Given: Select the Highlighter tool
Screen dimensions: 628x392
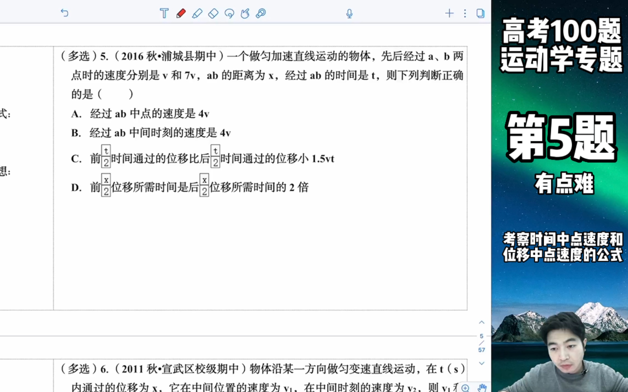Looking at the screenshot, I should click(198, 13).
